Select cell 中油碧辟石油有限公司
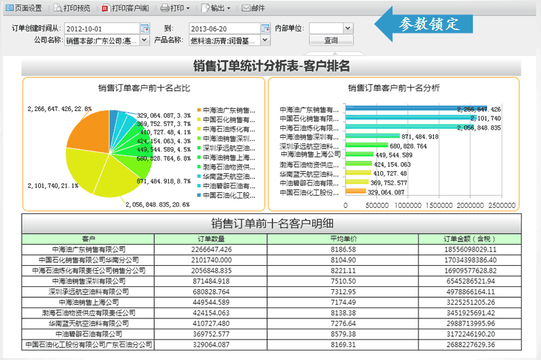541x360 pixels. (x=89, y=334)
